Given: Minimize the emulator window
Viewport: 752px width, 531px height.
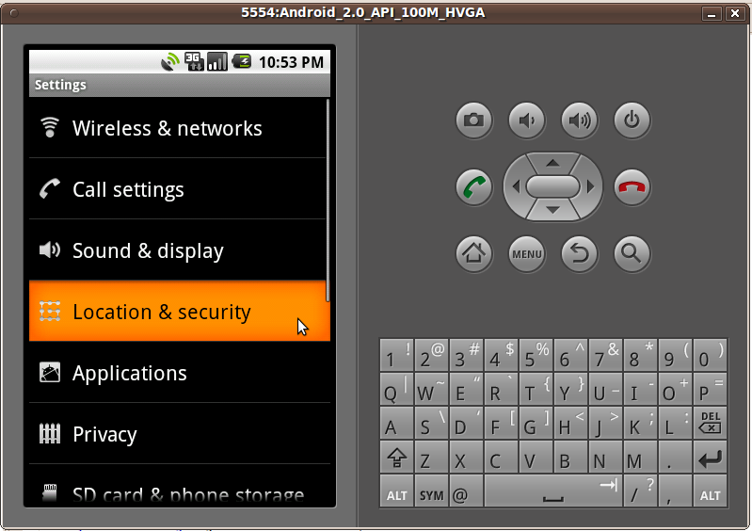Looking at the screenshot, I should (x=712, y=13).
